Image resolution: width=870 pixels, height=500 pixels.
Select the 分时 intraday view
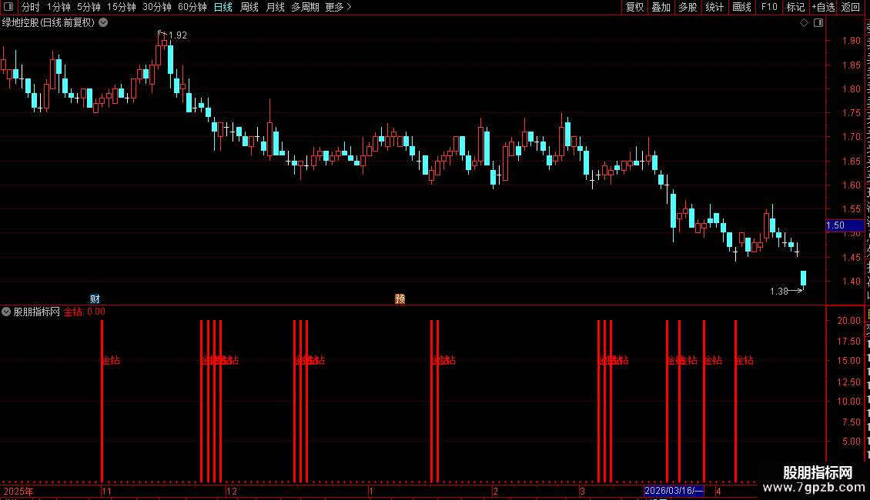coord(31,7)
